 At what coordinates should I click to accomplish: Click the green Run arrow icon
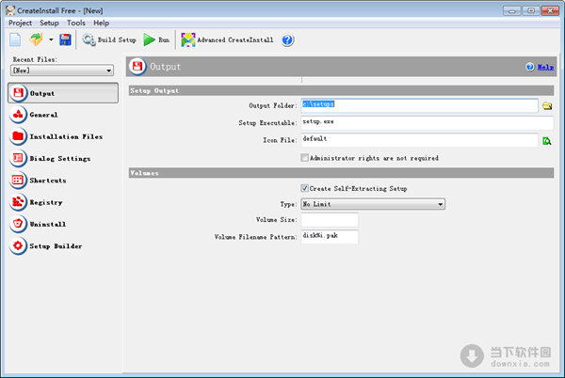click(x=149, y=39)
